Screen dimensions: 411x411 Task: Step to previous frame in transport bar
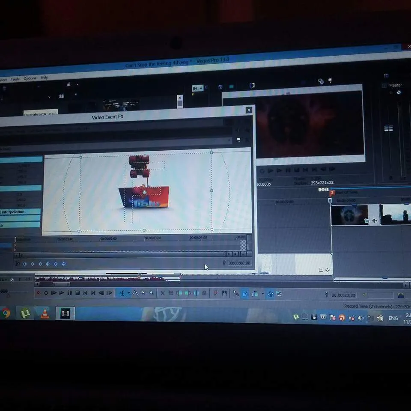click(101, 293)
